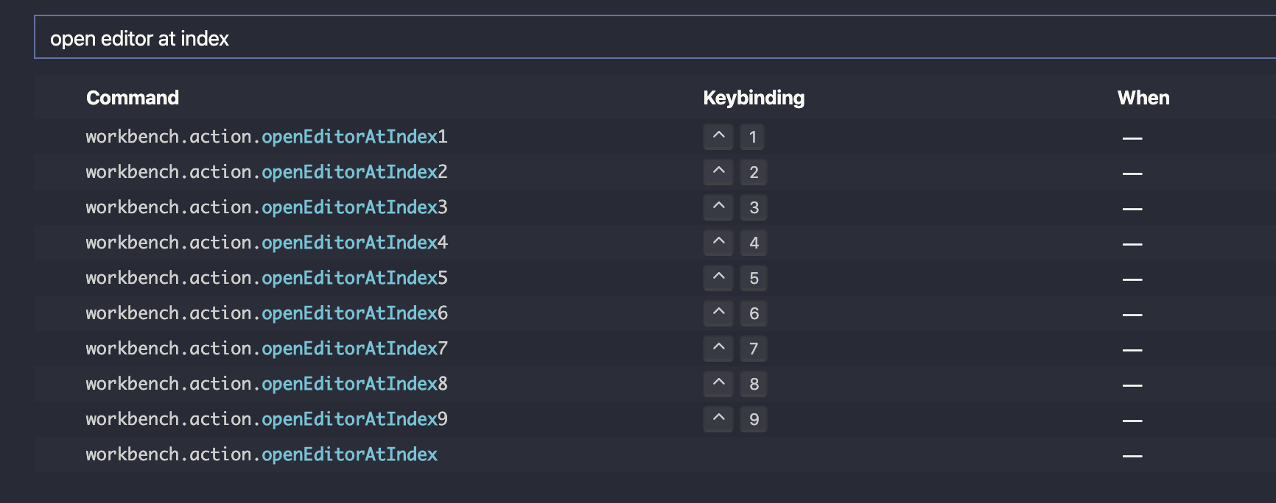Open the openEditorAtIndex2 command entry
1276x503 pixels.
point(267,172)
